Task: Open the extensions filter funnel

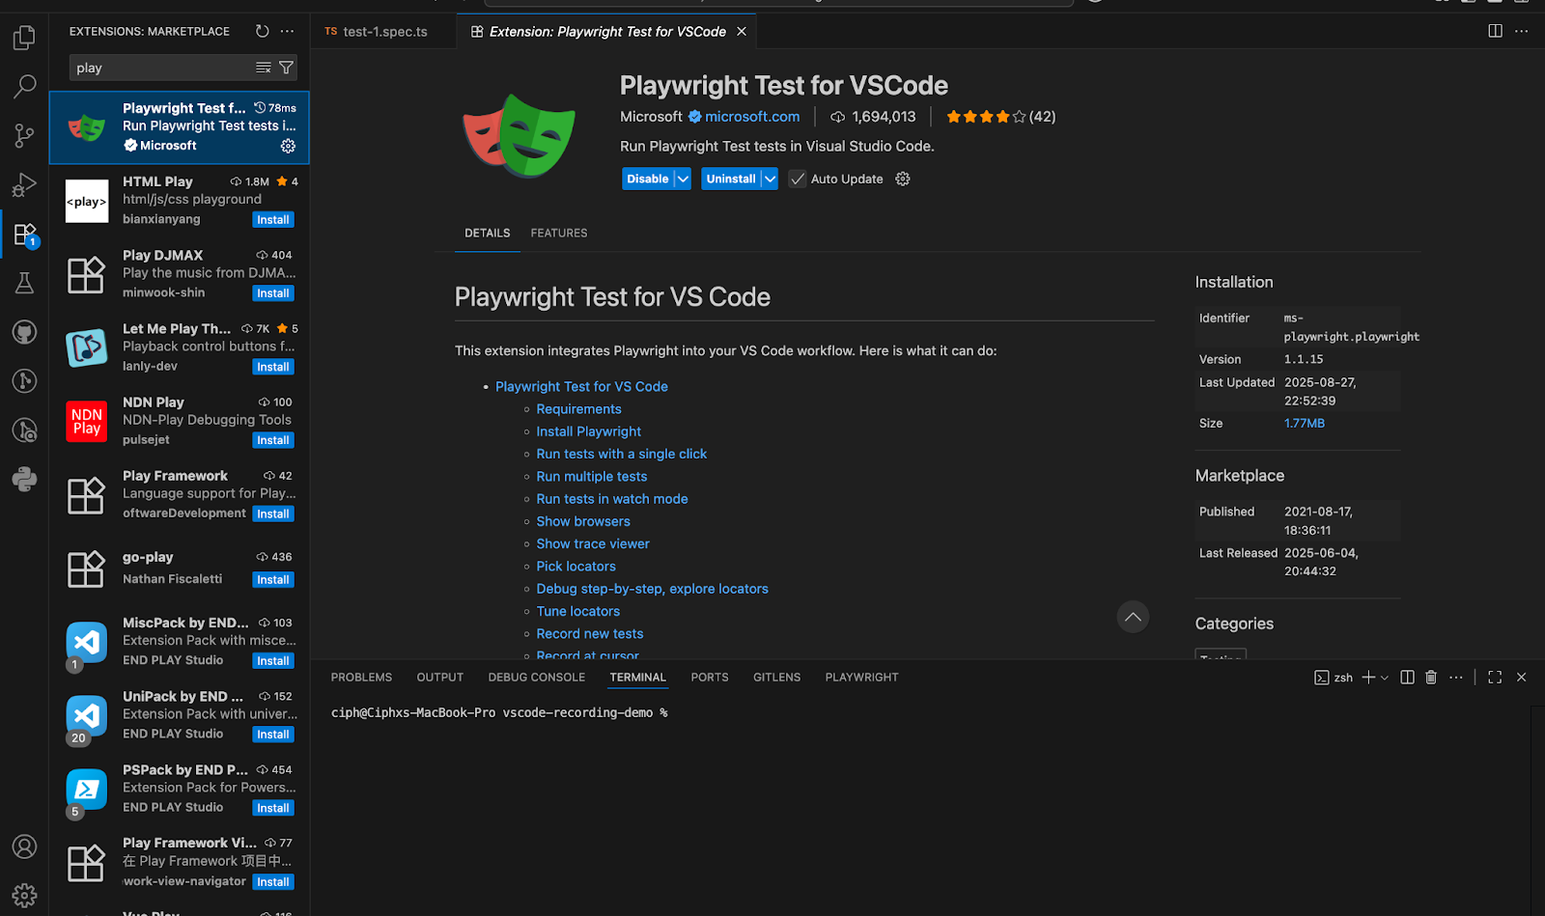Action: point(286,68)
